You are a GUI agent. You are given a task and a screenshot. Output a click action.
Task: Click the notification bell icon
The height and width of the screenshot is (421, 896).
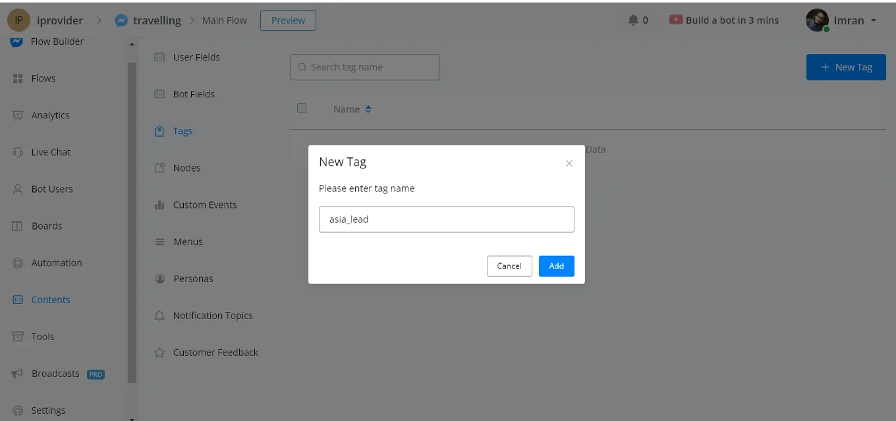coord(633,20)
